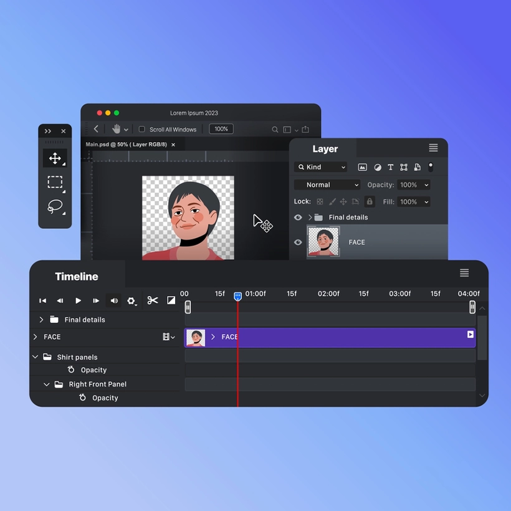This screenshot has width=511, height=511.
Task: Click the transition icon in Timeline
Action: point(171,300)
